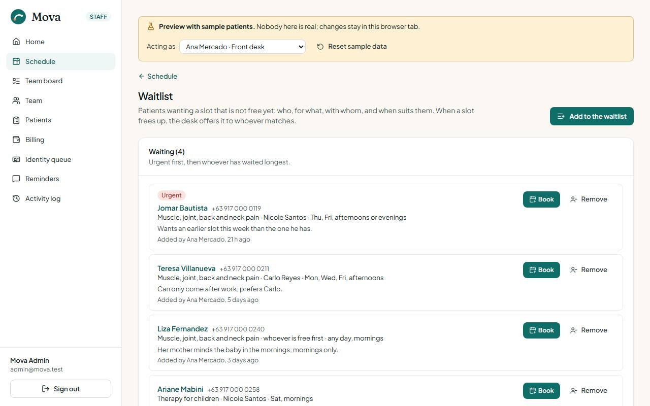Click the Identity queue ID card icon
Screen dimensions: 650x406
click(16, 159)
